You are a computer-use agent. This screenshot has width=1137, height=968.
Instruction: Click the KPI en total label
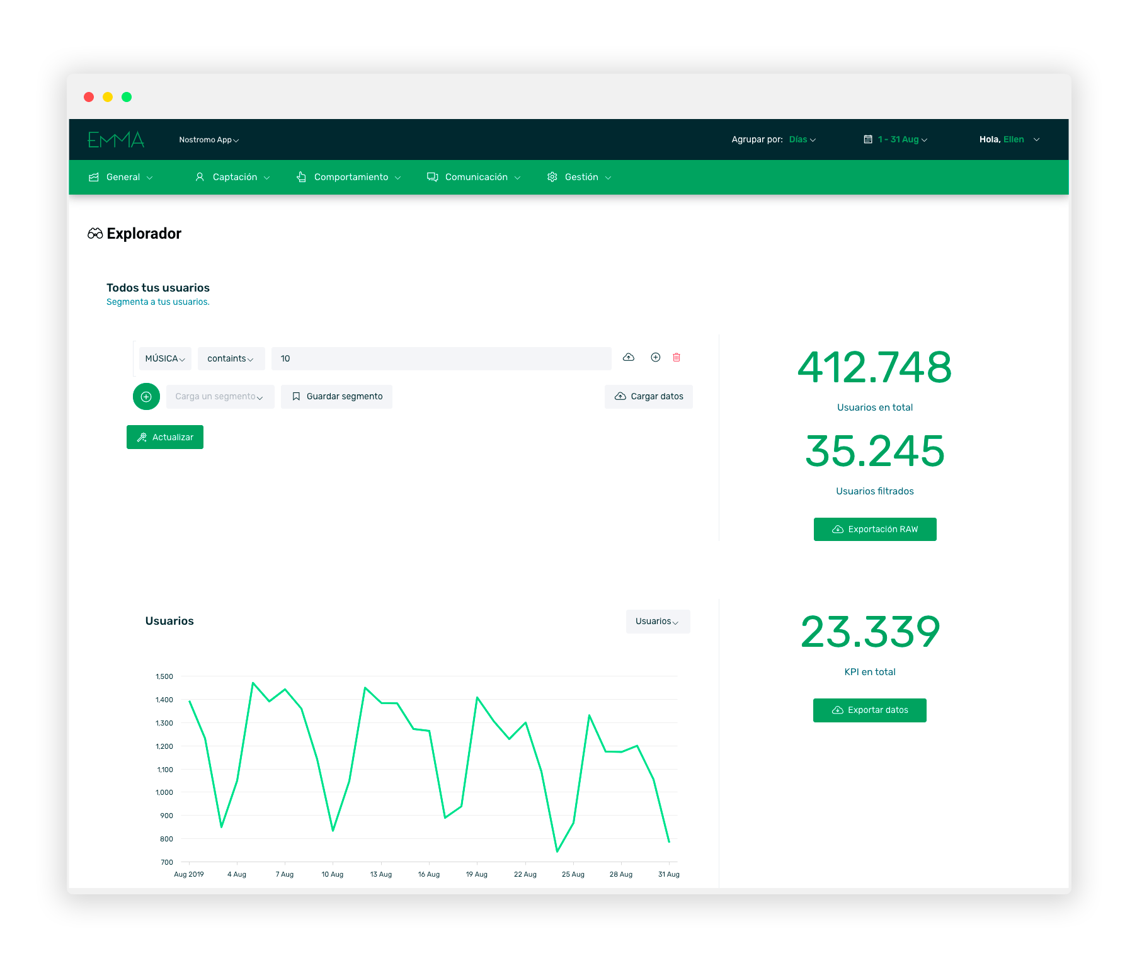[870, 672]
